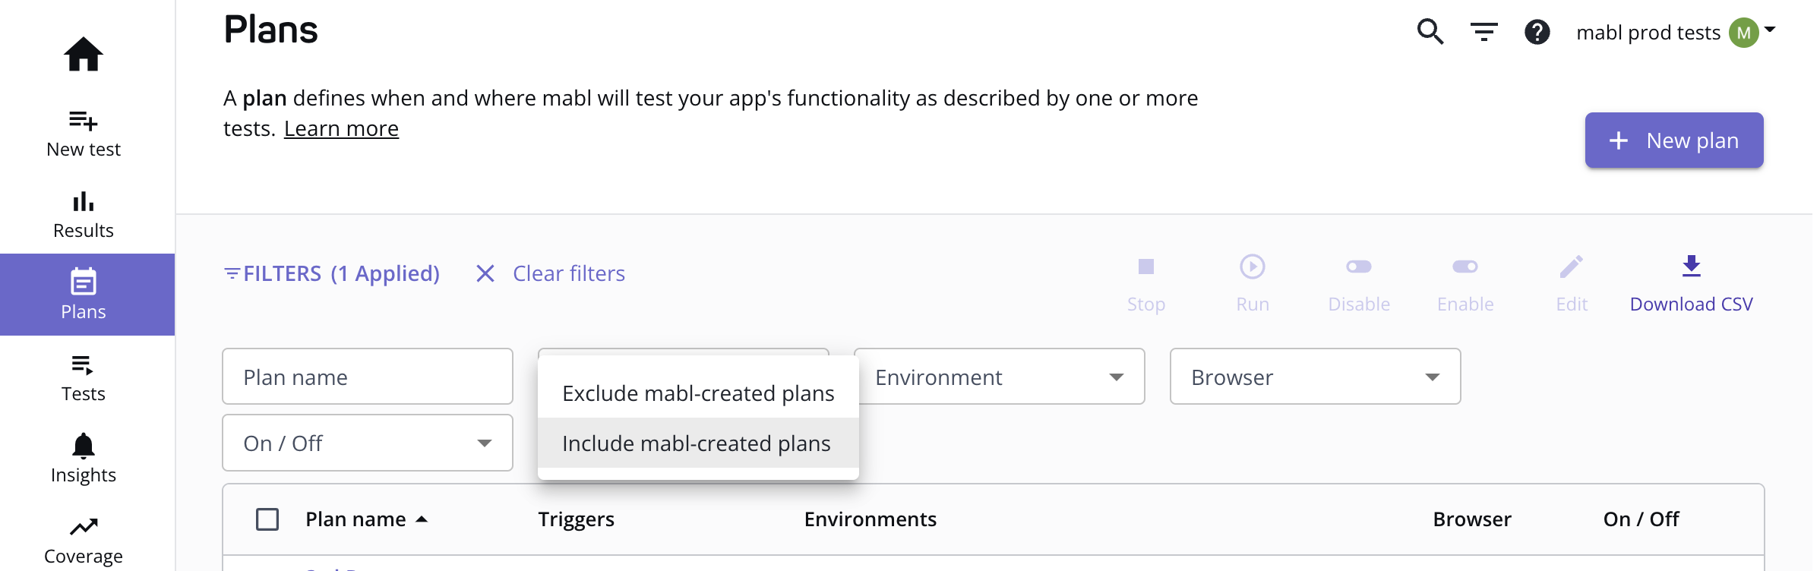The height and width of the screenshot is (571, 1820).
Task: Follow the Learn more link
Action: [x=341, y=129]
